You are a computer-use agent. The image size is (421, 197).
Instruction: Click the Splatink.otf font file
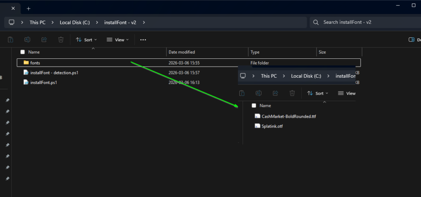pyautogui.click(x=272, y=126)
